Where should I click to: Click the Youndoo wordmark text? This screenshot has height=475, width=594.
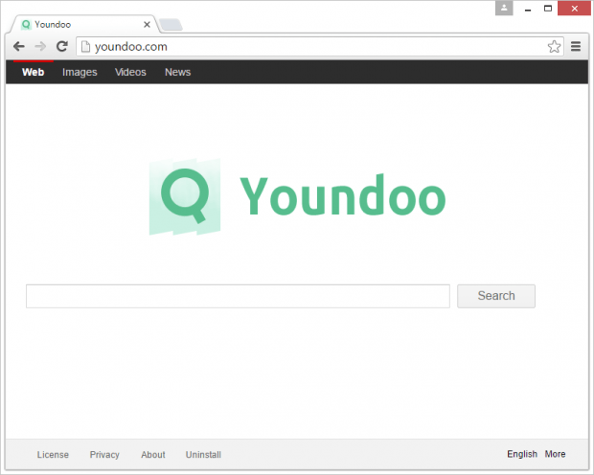tap(343, 195)
